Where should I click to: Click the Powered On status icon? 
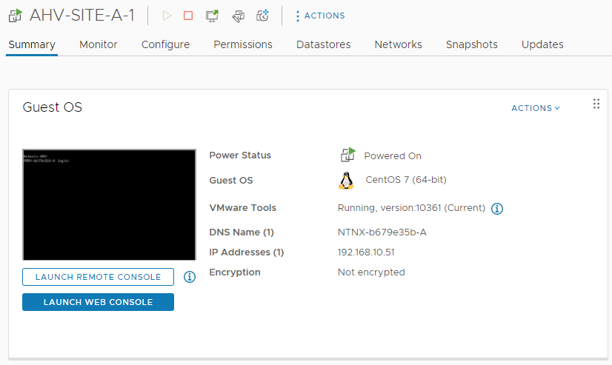[x=347, y=155]
